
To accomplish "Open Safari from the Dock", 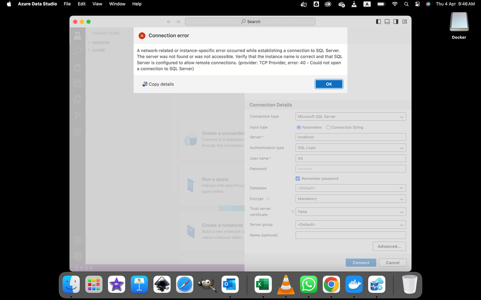I will (x=185, y=284).
